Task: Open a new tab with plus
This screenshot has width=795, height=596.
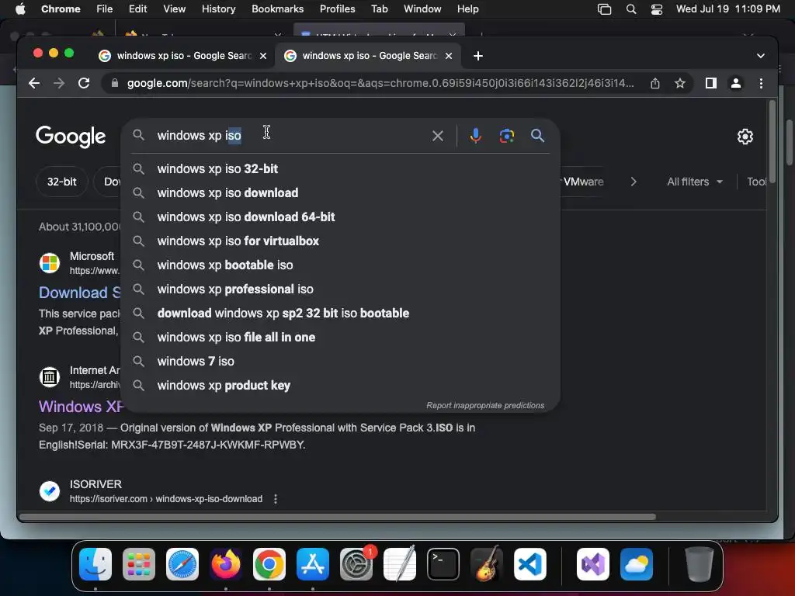Action: point(477,56)
